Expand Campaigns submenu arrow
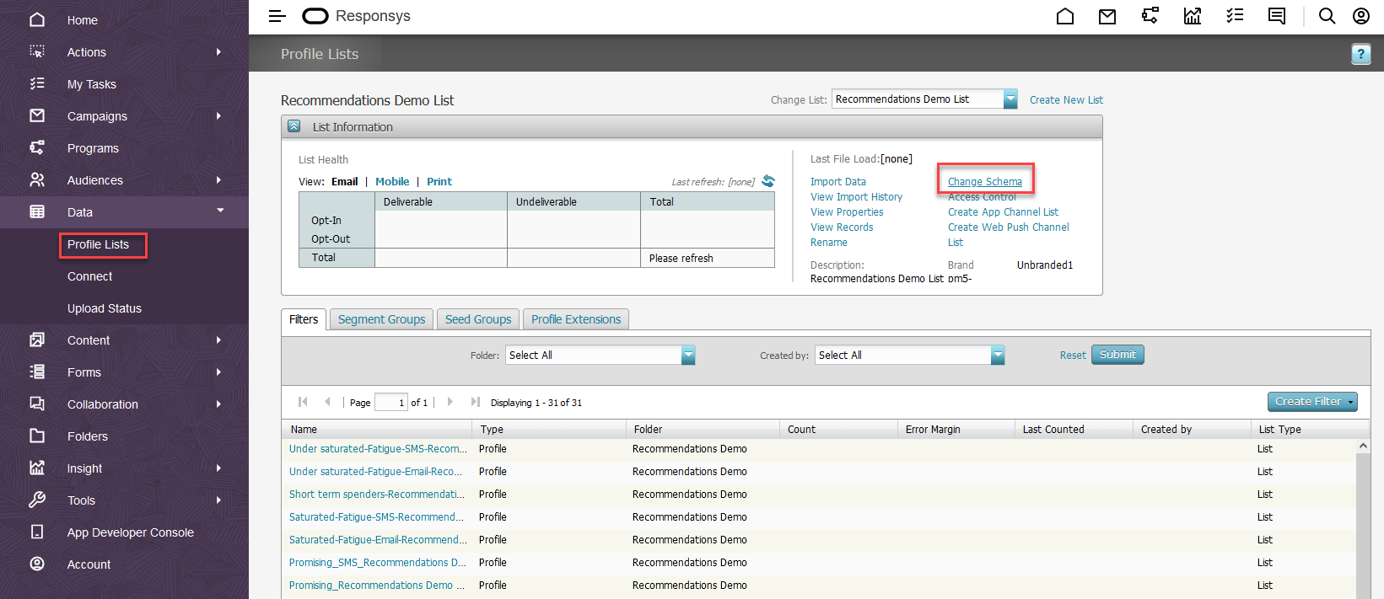1384x599 pixels. [218, 115]
